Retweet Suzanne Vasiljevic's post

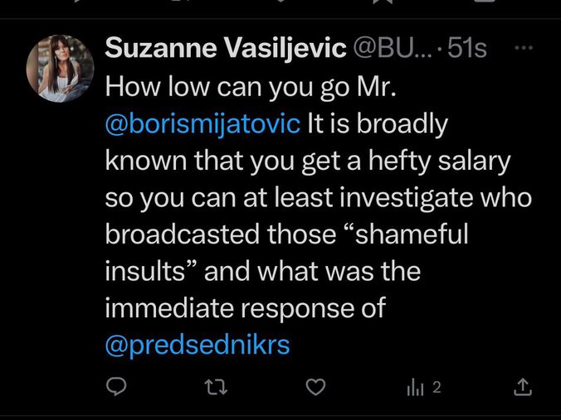216,386
